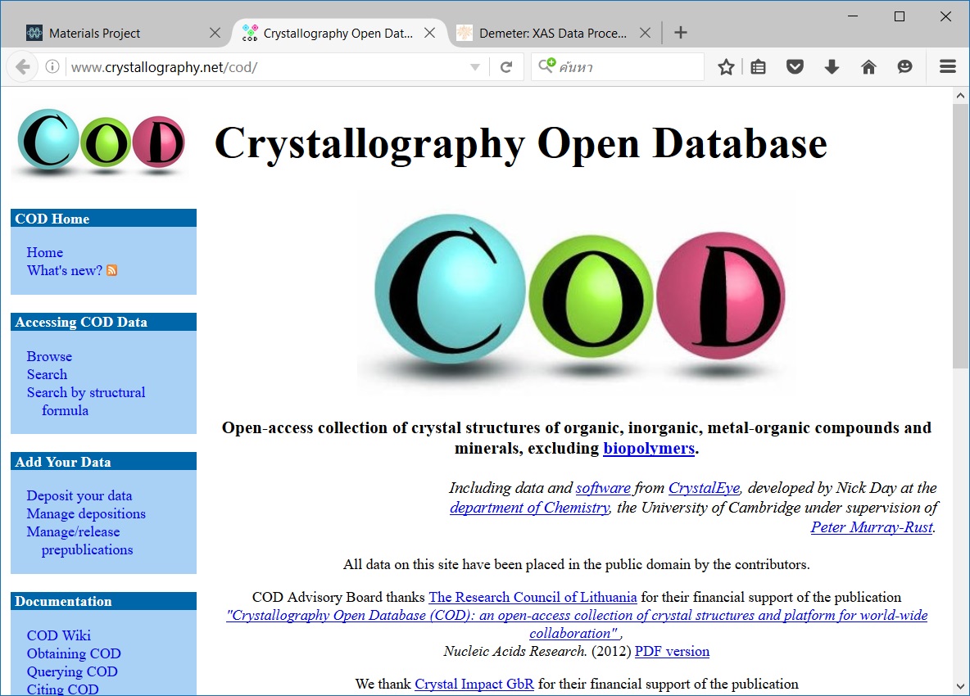Follow the Crystal Impact GbR link

[474, 684]
